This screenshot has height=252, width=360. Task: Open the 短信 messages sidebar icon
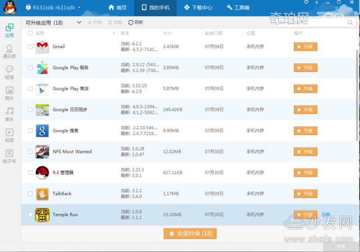click(x=9, y=72)
